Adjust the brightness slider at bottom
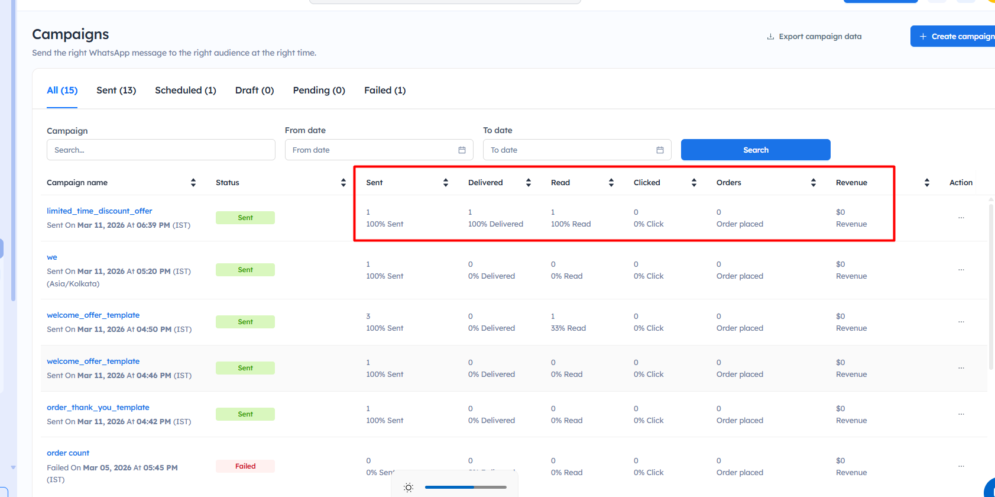 click(x=465, y=488)
